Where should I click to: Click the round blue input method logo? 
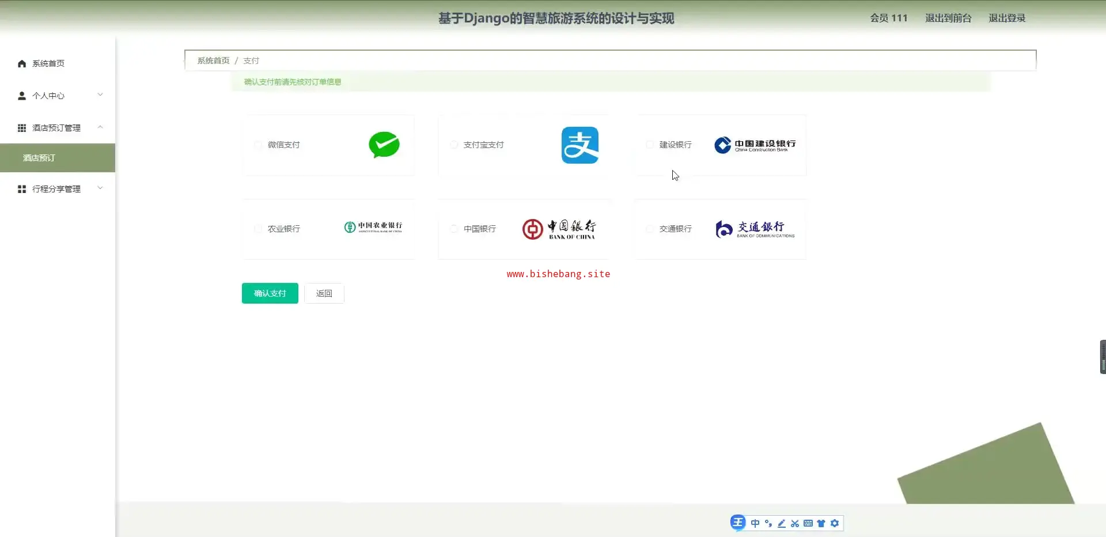[738, 523]
